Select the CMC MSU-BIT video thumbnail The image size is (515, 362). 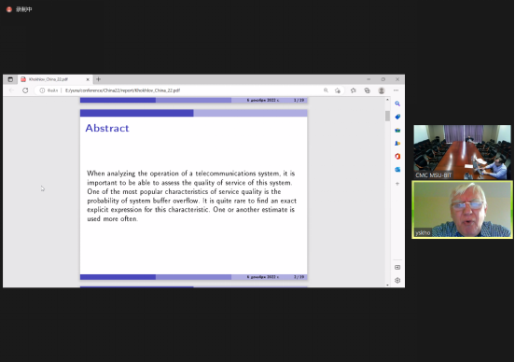tap(462, 152)
